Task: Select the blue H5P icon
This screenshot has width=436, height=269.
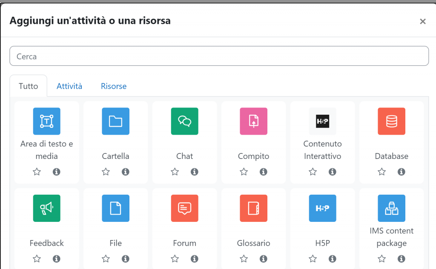Action: [x=323, y=208]
